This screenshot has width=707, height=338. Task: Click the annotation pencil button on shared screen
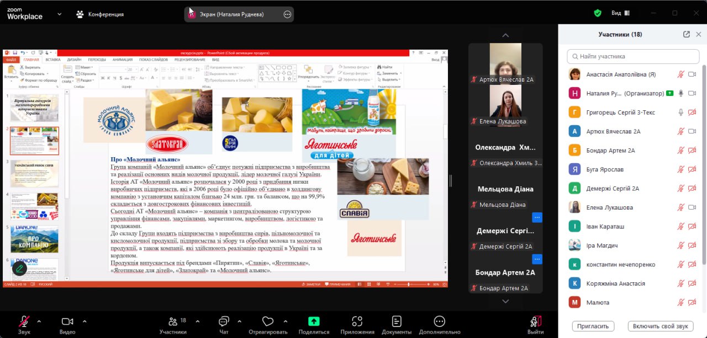coord(19,269)
